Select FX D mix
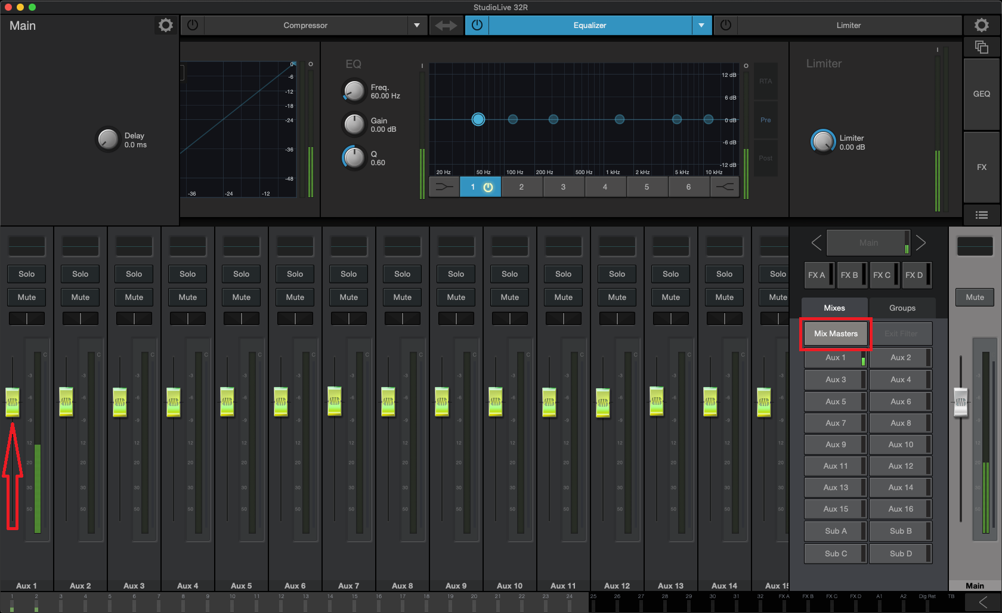The image size is (1002, 613). coord(916,275)
